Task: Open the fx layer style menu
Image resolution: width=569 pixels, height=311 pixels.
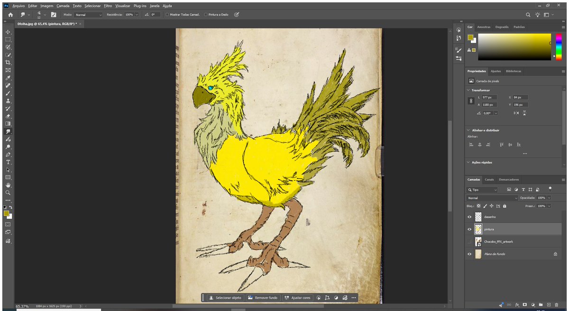Action: (517, 304)
